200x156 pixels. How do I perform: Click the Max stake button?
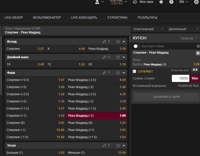tap(195, 78)
